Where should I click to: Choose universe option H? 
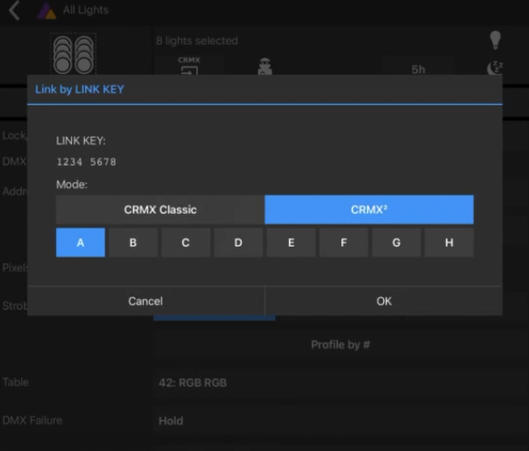[449, 242]
